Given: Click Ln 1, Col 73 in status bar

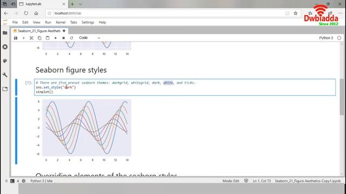Looking at the screenshot, I should [x=262, y=181].
